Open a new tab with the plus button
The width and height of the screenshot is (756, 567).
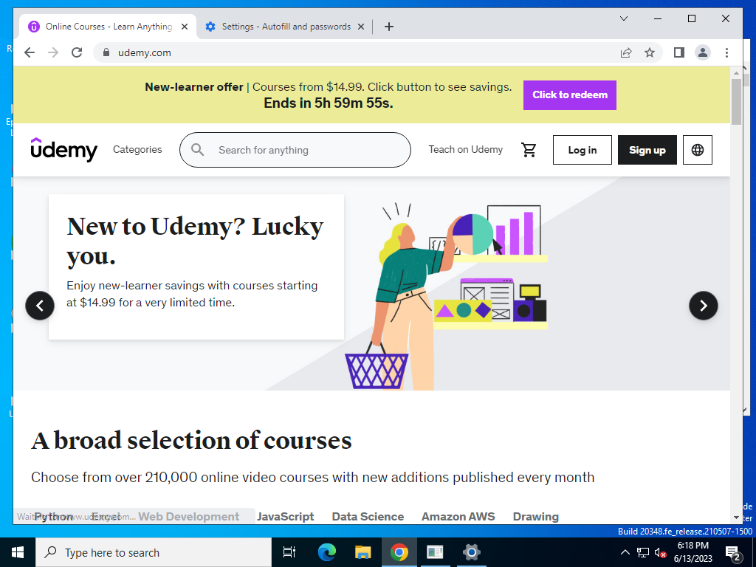pos(389,27)
